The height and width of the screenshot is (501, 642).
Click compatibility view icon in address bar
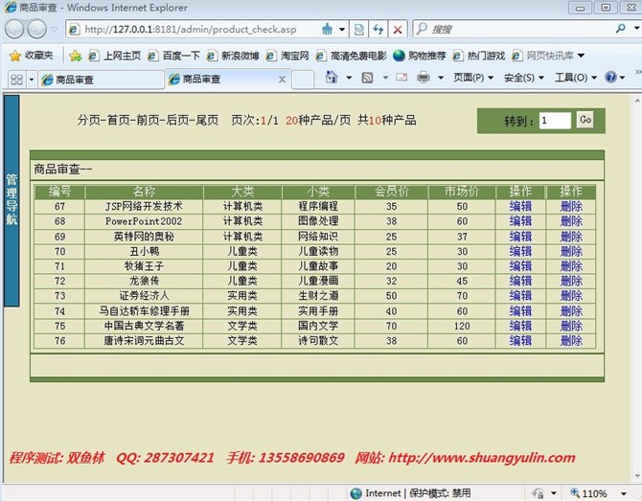click(x=358, y=30)
